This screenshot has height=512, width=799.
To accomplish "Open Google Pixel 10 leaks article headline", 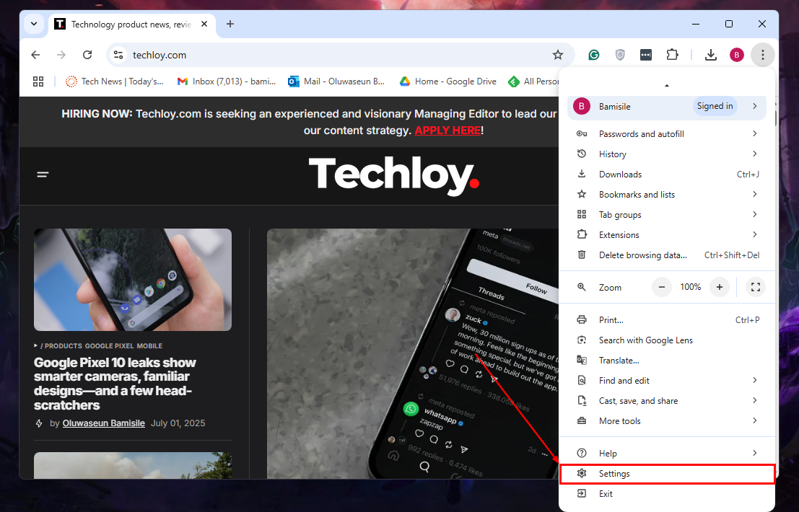I will pos(115,384).
